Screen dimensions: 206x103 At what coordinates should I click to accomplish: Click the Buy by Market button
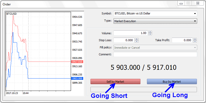point(172,82)
